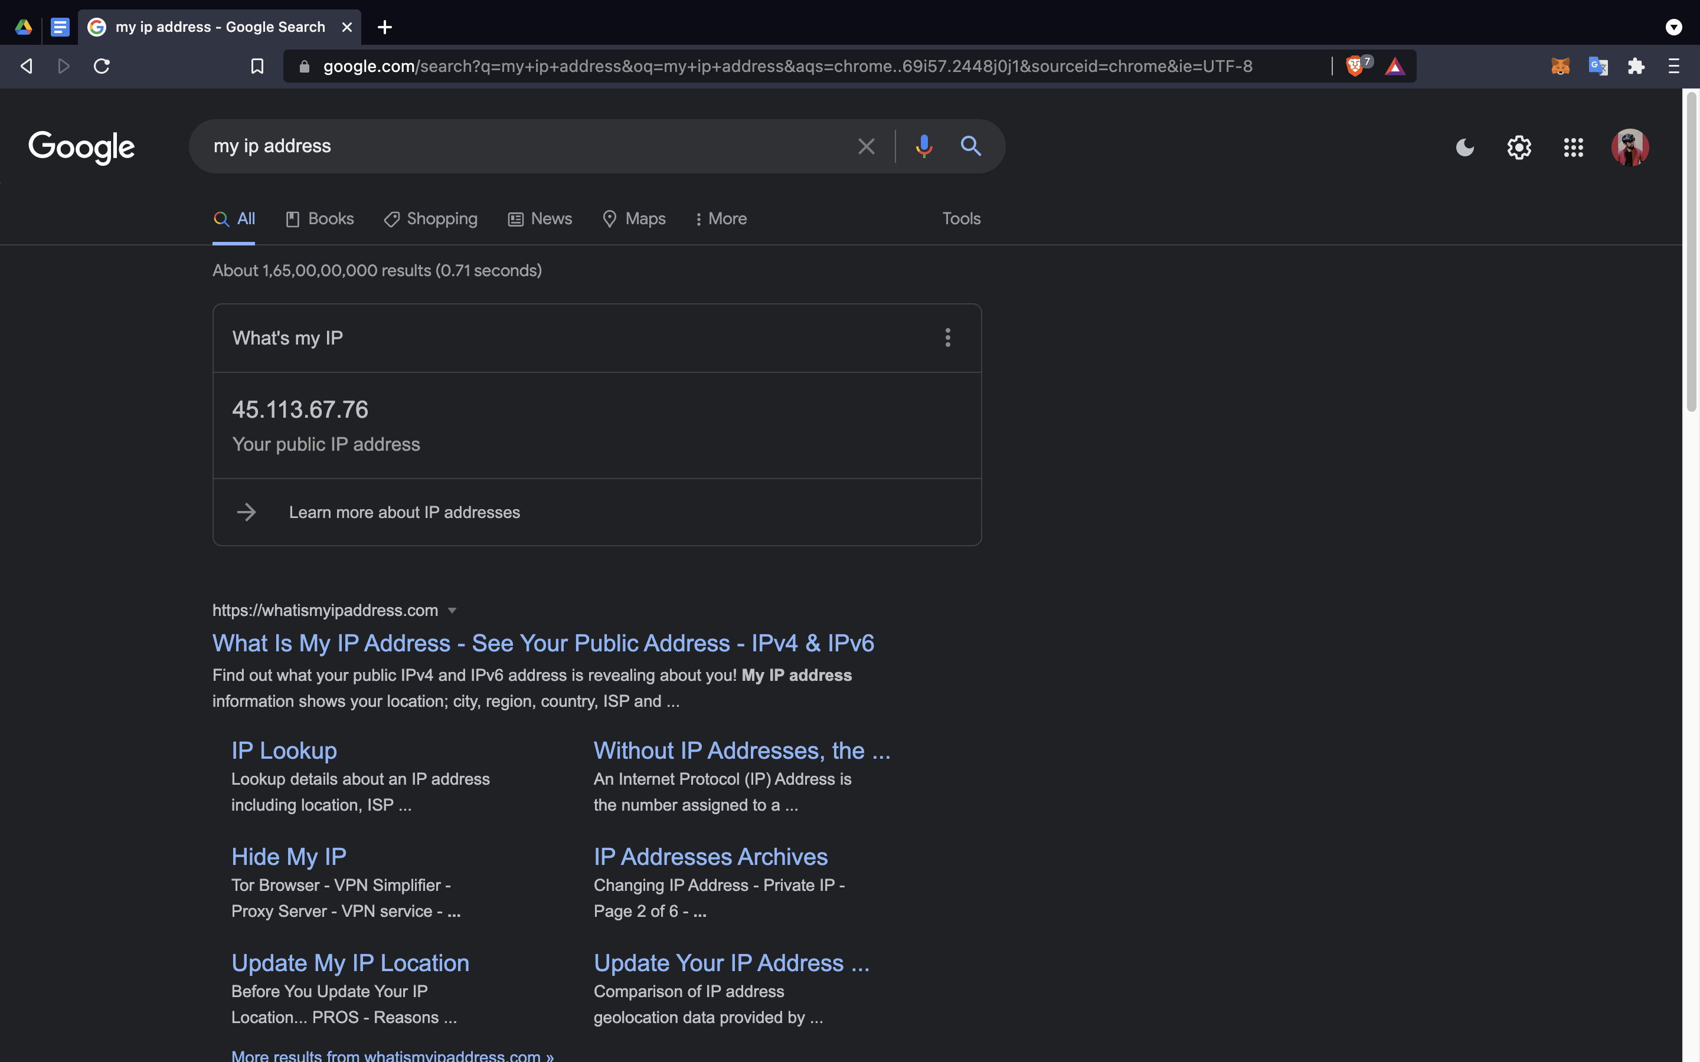Switch to the News results tab
Screen dimensions: 1700x1062
[540, 219]
